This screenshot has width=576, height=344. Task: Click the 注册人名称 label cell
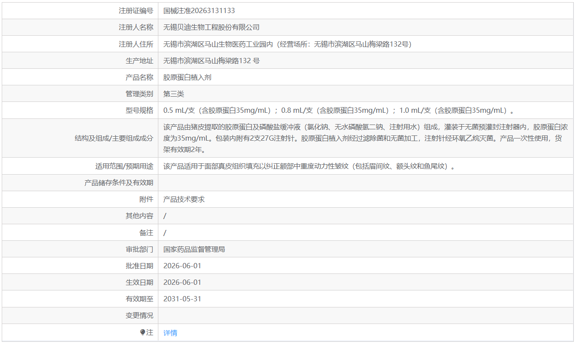pyautogui.click(x=80, y=27)
